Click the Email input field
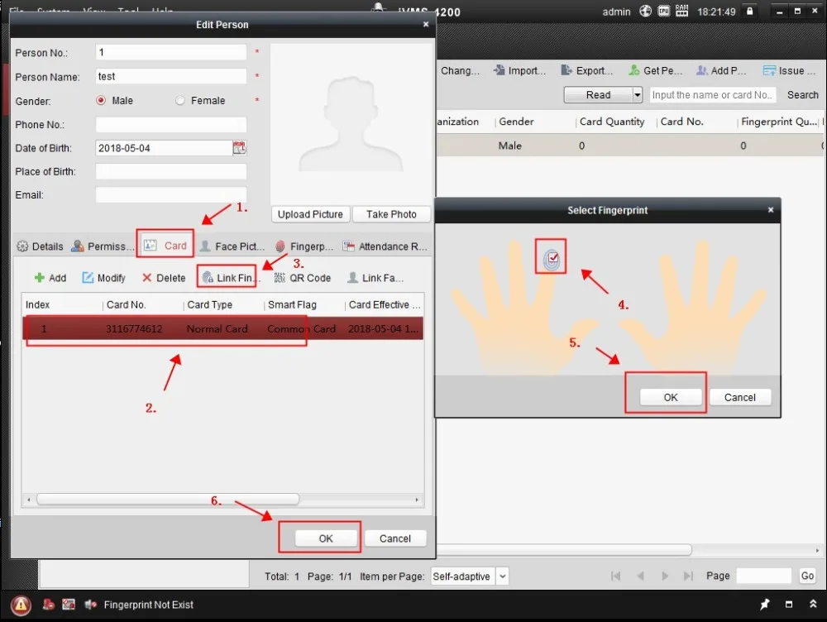 point(171,194)
